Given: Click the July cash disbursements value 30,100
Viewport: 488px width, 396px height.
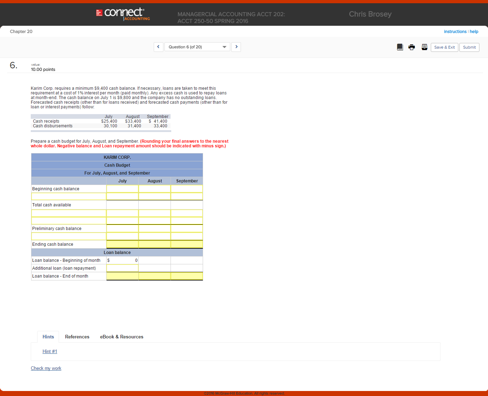Looking at the screenshot, I should pos(110,126).
